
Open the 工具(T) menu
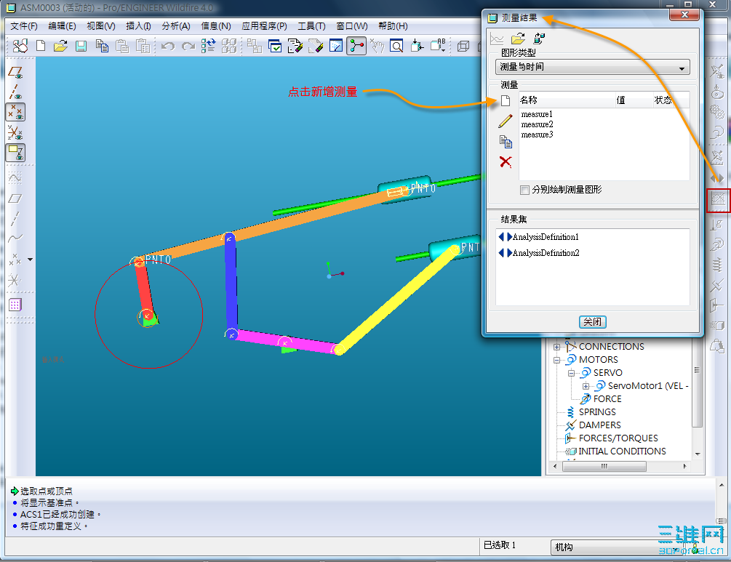311,26
